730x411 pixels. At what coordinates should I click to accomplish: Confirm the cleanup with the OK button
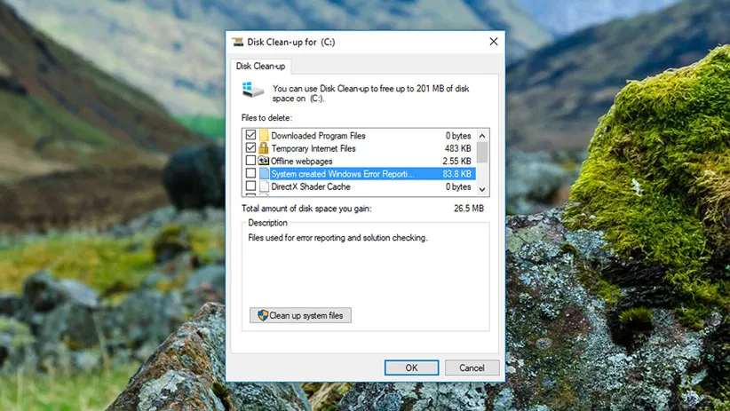pyautogui.click(x=411, y=368)
